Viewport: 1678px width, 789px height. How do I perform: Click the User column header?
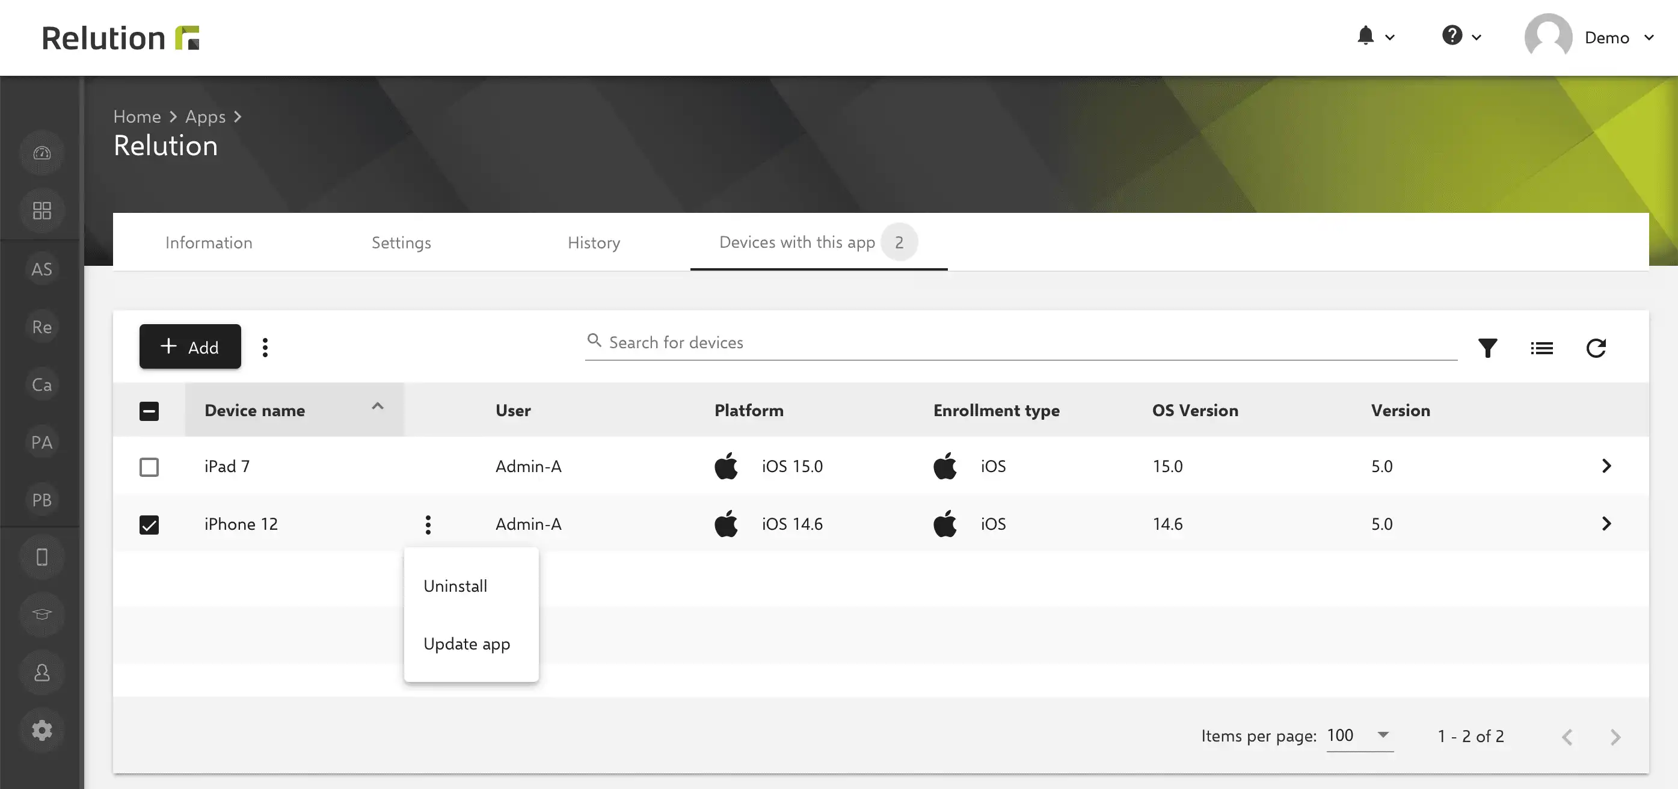[512, 411]
